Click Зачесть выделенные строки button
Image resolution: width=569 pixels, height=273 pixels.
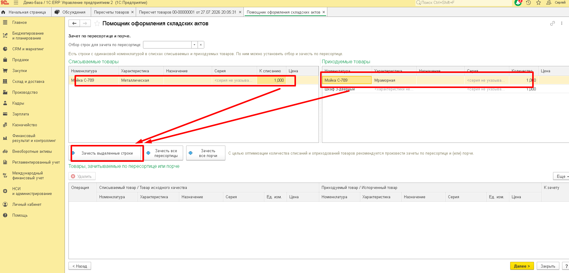pyautogui.click(x=106, y=153)
